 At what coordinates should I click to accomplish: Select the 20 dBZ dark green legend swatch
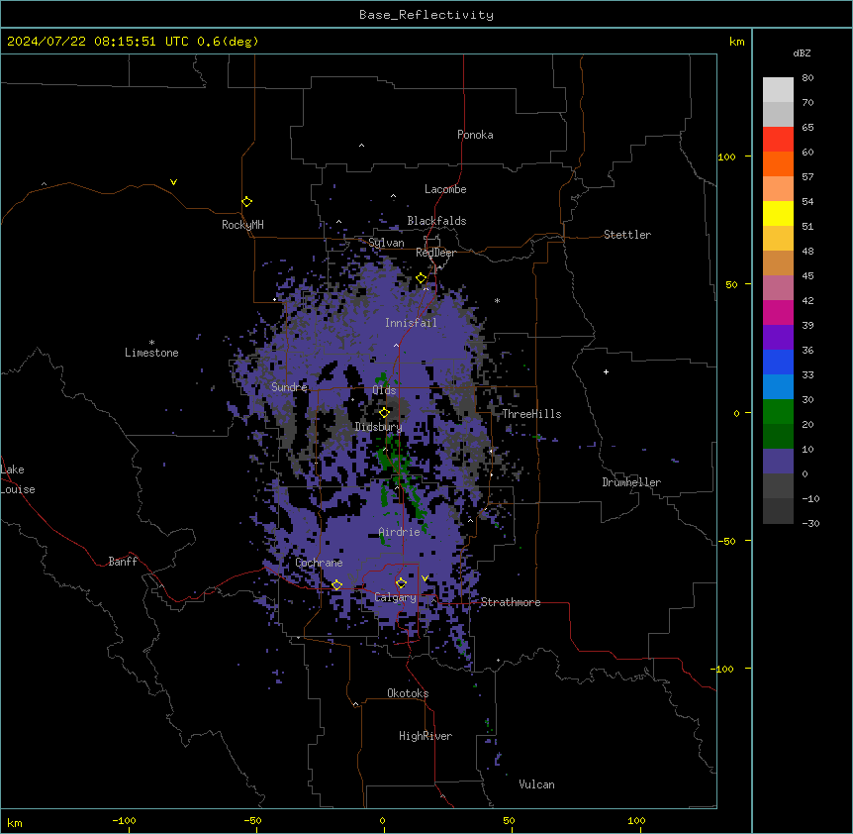click(778, 436)
